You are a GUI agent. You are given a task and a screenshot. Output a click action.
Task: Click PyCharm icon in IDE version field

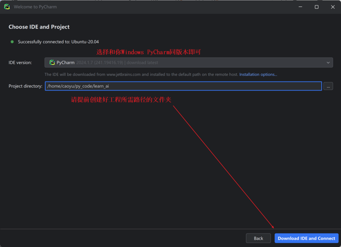(x=52, y=62)
